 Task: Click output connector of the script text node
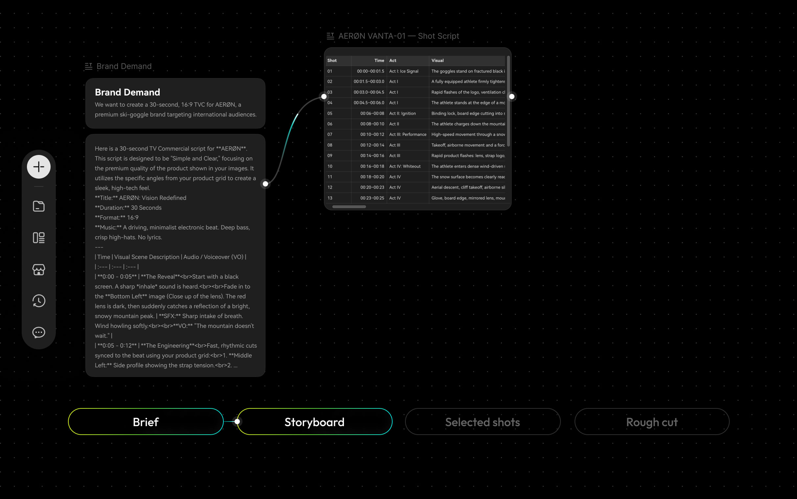[265, 184]
